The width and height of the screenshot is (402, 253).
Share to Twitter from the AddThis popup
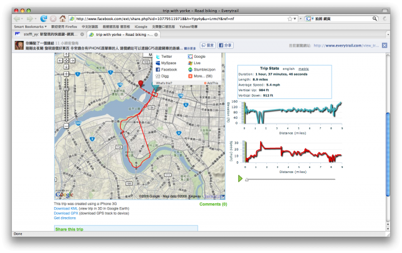point(164,57)
